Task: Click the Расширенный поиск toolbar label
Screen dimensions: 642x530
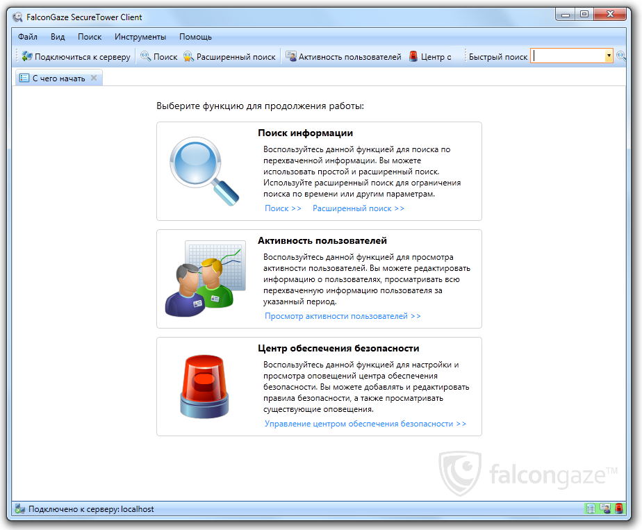Action: pyautogui.click(x=236, y=57)
